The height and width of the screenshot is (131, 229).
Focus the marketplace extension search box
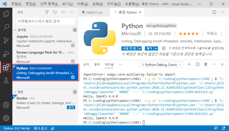tap(46, 21)
